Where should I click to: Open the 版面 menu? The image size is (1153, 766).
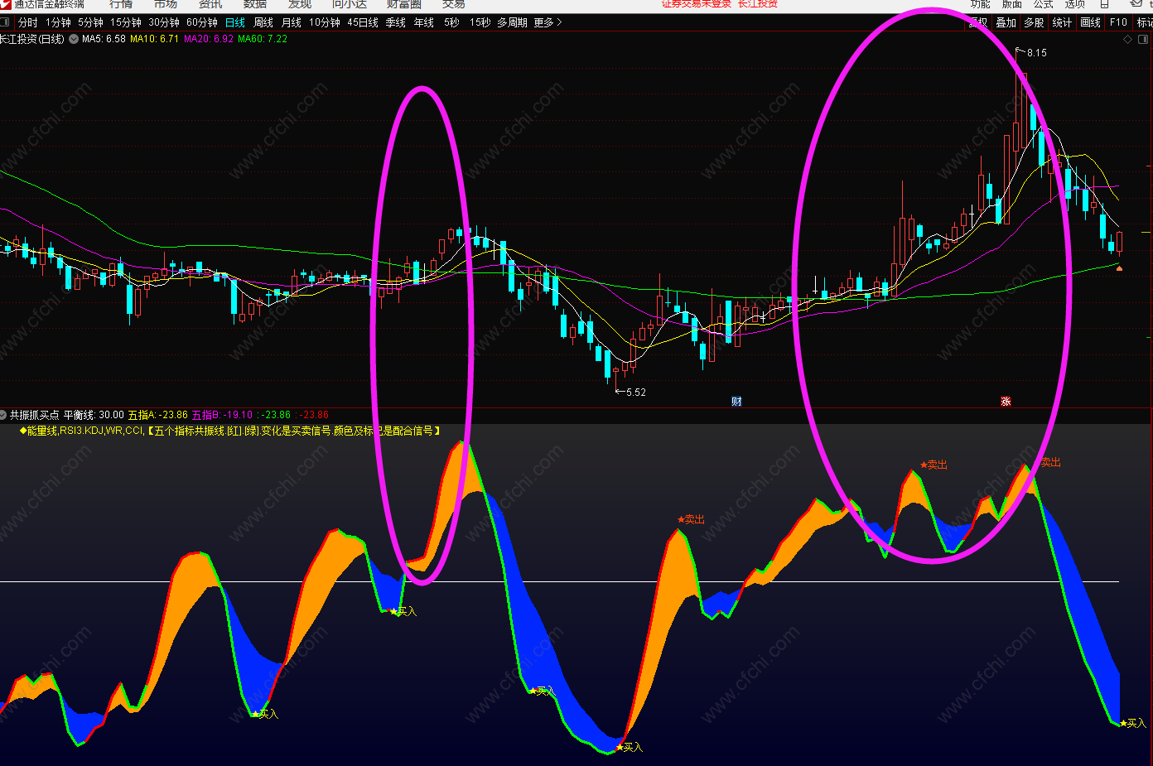click(1012, 4)
